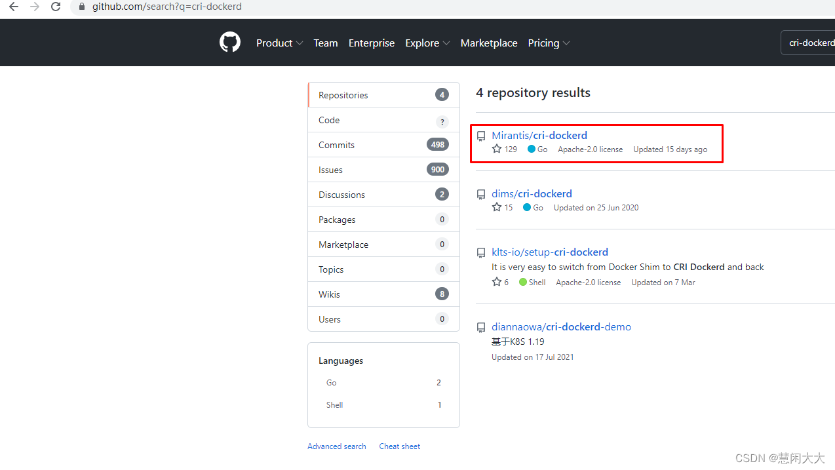The width and height of the screenshot is (835, 470).
Task: Select the Commits filter in the sidebar
Action: 383,145
